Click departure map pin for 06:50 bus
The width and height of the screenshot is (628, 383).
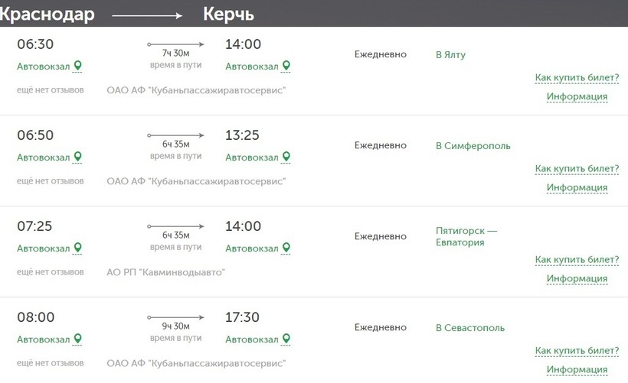click(77, 157)
